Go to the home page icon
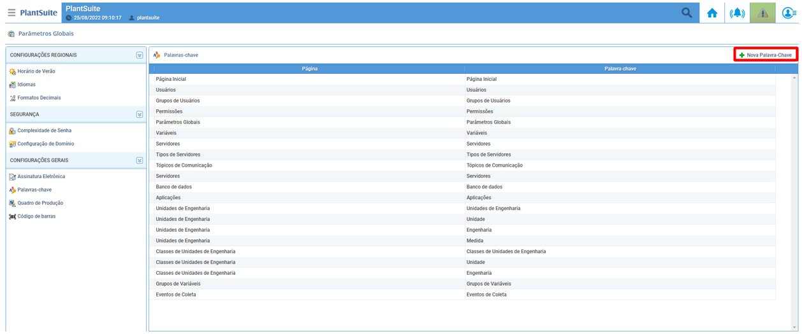 [712, 13]
